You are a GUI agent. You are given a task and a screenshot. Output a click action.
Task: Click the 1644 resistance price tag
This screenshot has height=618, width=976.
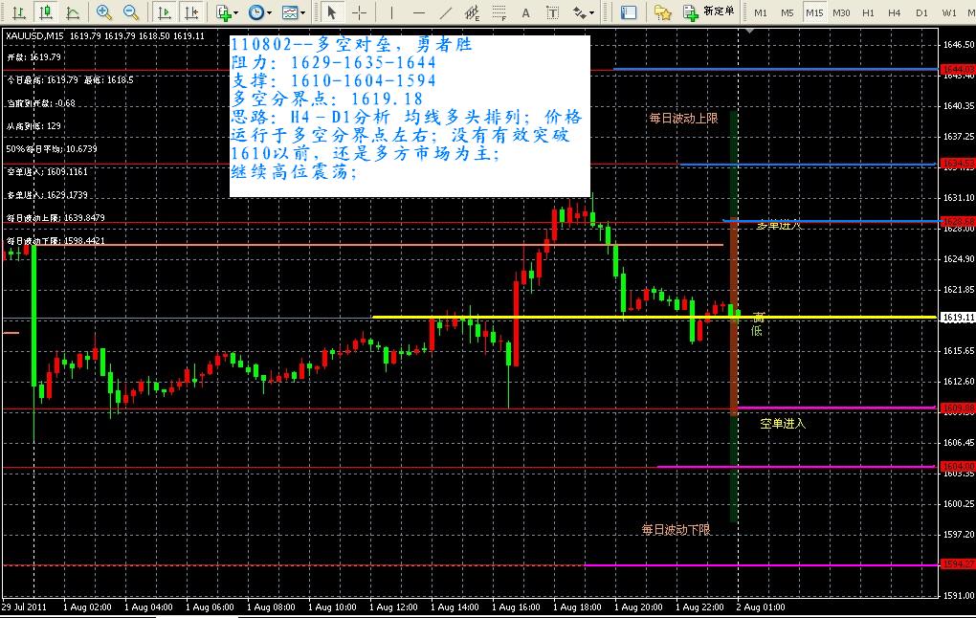[958, 69]
